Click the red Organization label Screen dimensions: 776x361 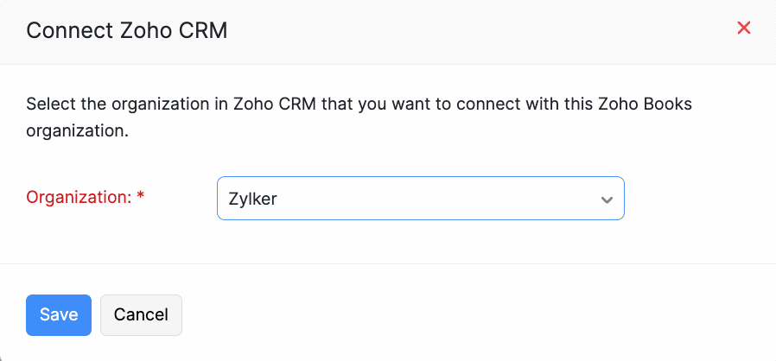[78, 197]
